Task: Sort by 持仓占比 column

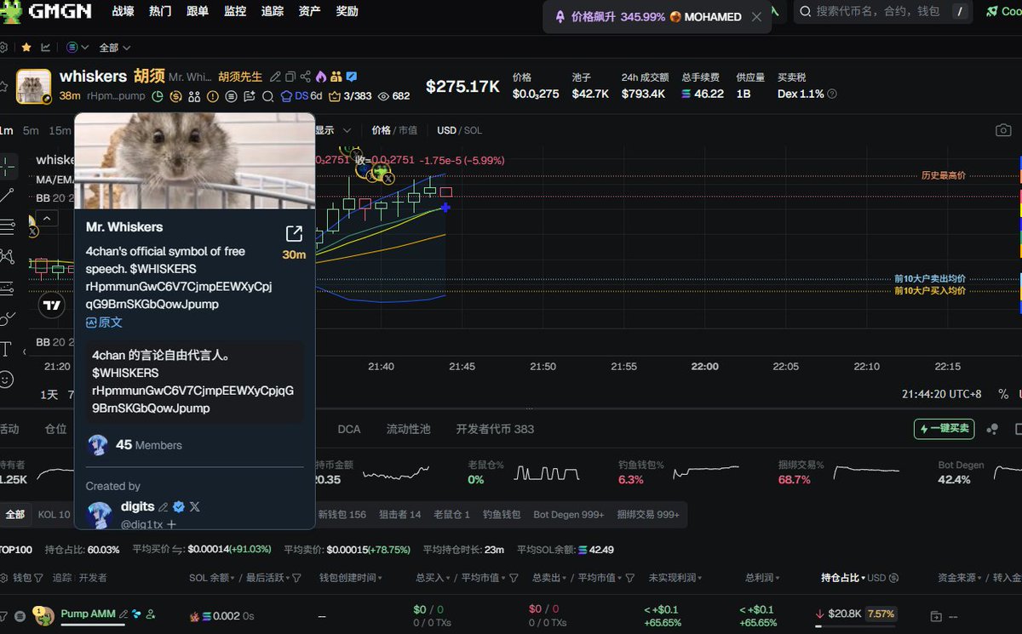Action: pyautogui.click(x=843, y=578)
